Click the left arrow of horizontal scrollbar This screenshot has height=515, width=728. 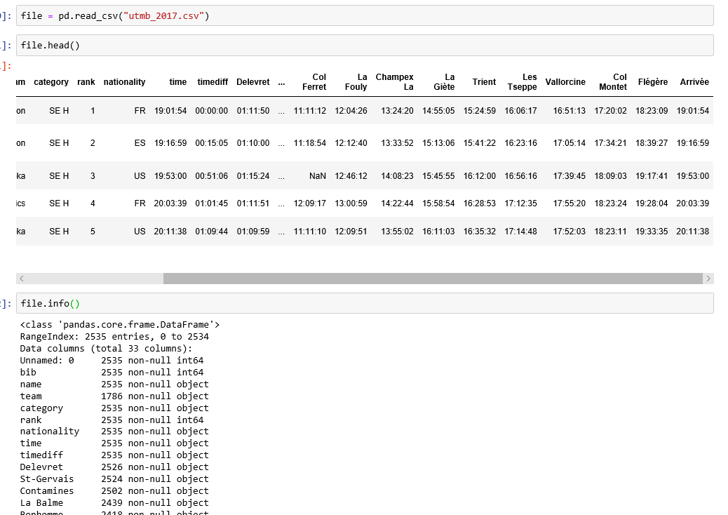(x=21, y=279)
